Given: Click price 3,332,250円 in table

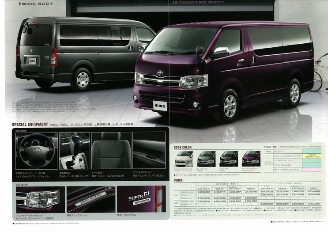Looking at the screenshot, I should [x=236, y=192].
